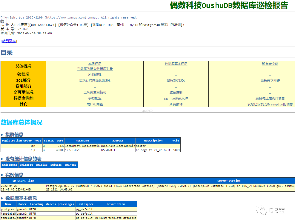295x223 pixels.
Task: Open the 锁情况 section link
Action: [x=23, y=74]
